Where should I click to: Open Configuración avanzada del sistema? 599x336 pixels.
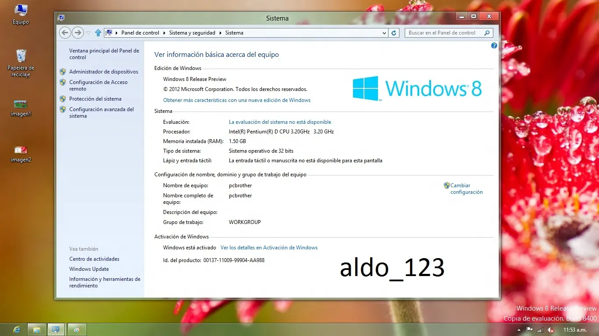(101, 112)
